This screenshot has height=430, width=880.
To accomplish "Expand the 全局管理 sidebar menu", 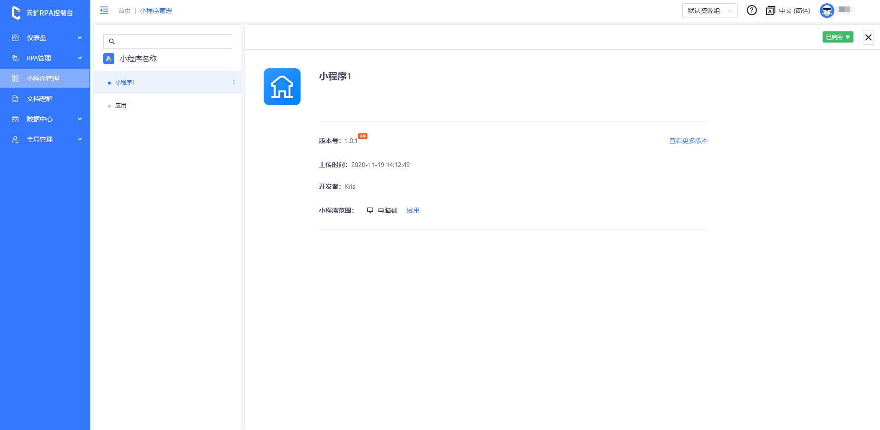I will pos(45,139).
